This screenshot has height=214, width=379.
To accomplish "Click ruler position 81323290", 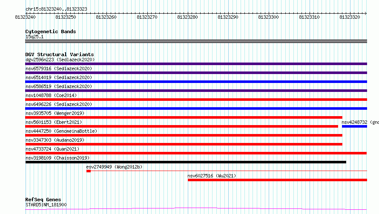I will [x=228, y=17].
